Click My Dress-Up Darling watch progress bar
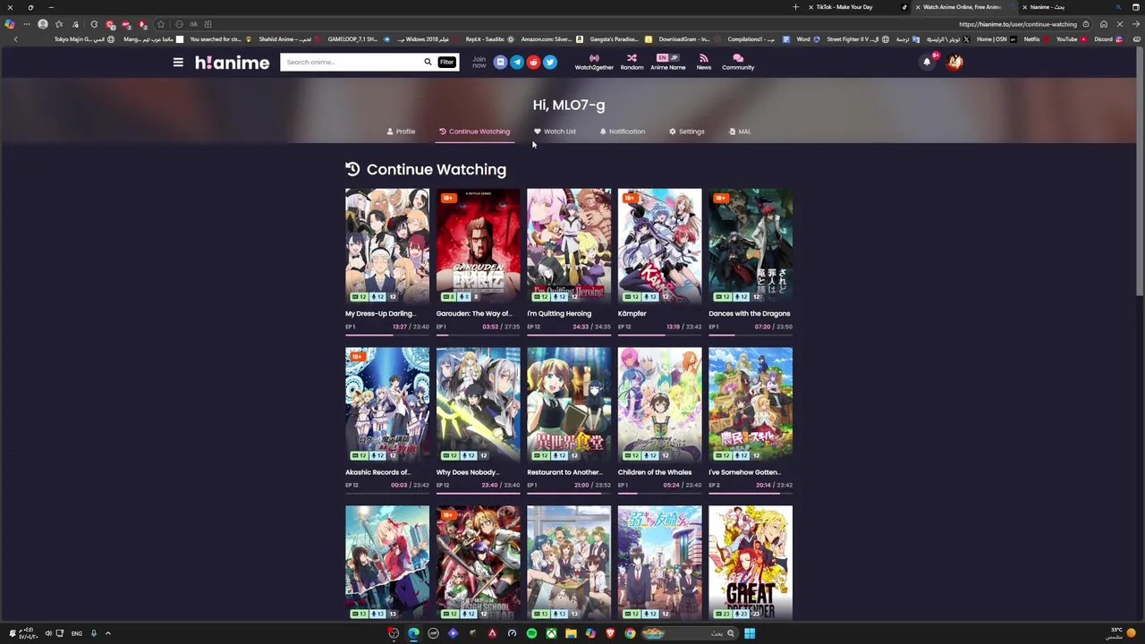Viewport: 1145px width, 644px height. pos(387,335)
